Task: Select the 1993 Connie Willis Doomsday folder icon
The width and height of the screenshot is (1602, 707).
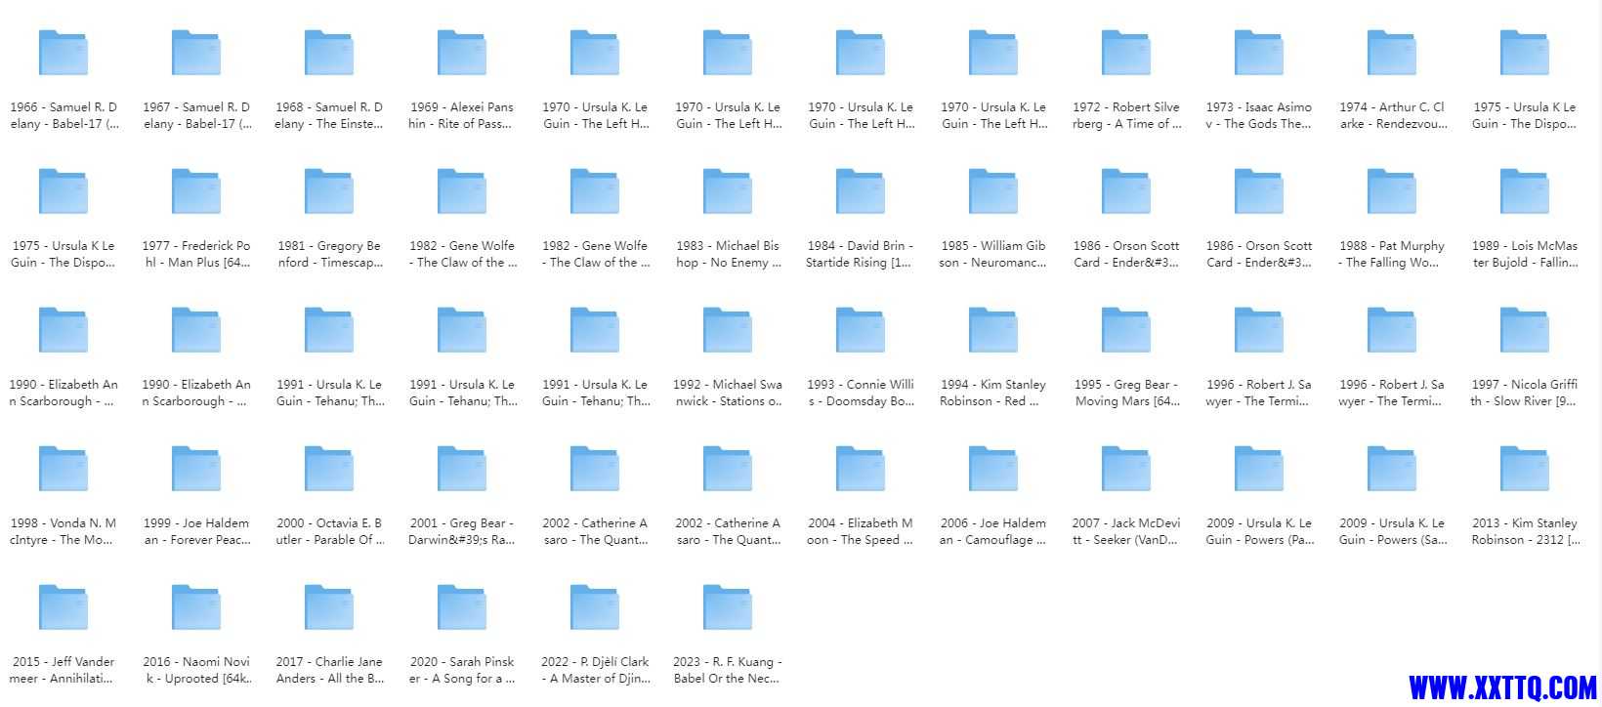Action: click(861, 330)
